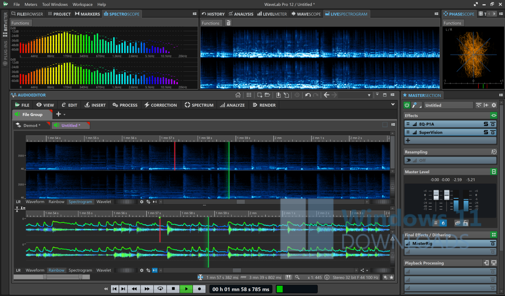Image resolution: width=505 pixels, height=296 pixels.
Task: Open the Master Section settings gear
Action: tap(494, 105)
